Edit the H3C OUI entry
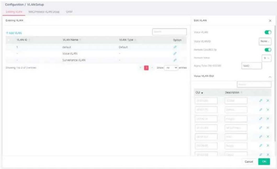This screenshot has height=169, width=277. tap(261, 137)
